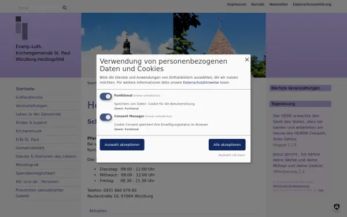
Task: Click Mittwoch 09:00 - 12:00 Uhr entry
Action: (x=127, y=175)
